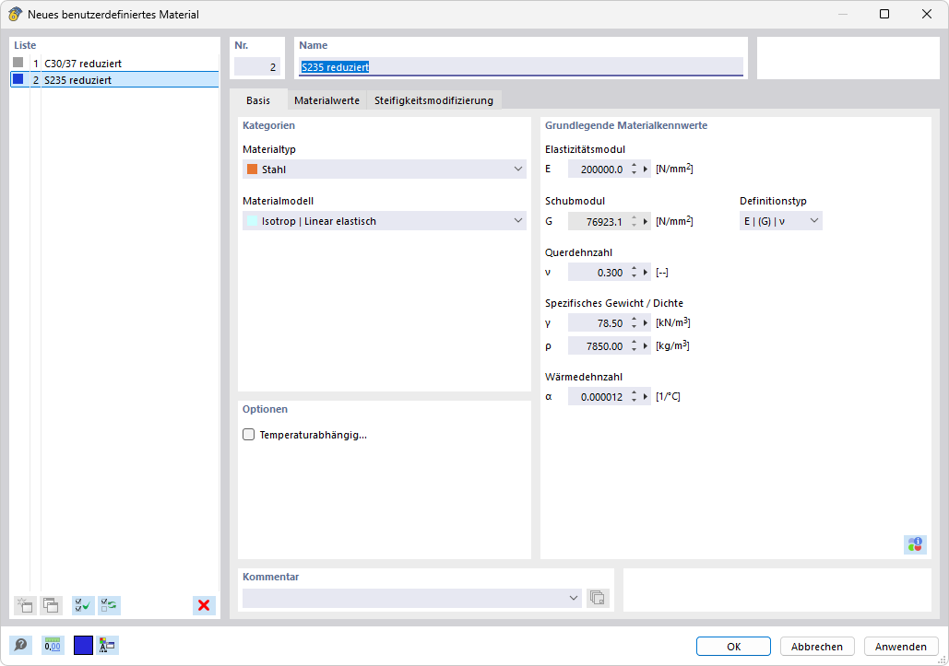Open arrow menu next to Wärmedehnzahl α
The height and width of the screenshot is (666, 949).
(646, 396)
